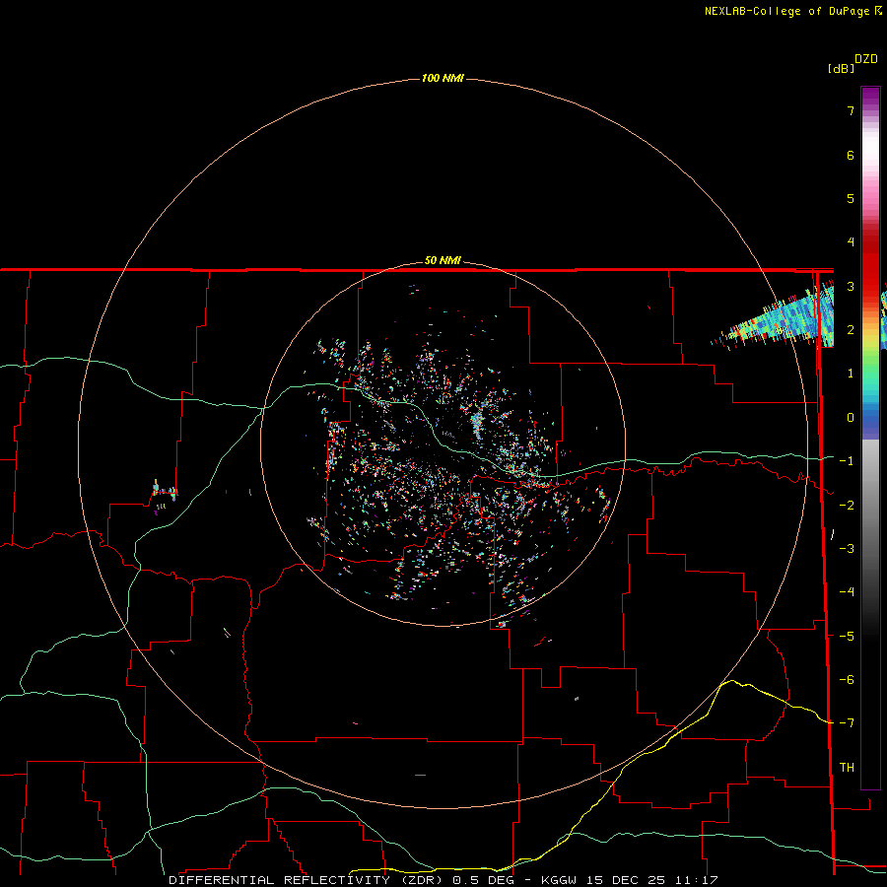Click the 0 value on color scale

pyautogui.click(x=851, y=418)
